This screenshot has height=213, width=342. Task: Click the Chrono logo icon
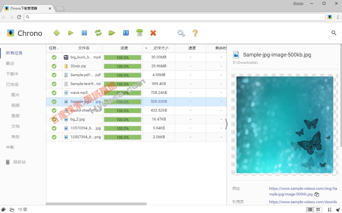10,33
